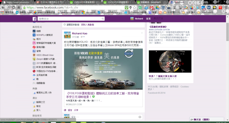Click the 留言 comment link under post
This screenshot has height=123, width=229.
point(70,110)
